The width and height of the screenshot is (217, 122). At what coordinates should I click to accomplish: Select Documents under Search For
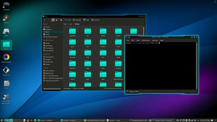coord(53,57)
